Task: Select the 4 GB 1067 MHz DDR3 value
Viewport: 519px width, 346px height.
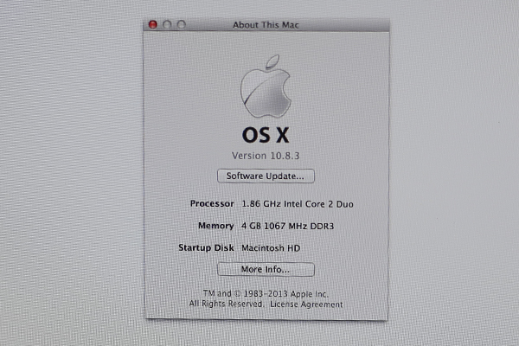Action: click(x=288, y=226)
